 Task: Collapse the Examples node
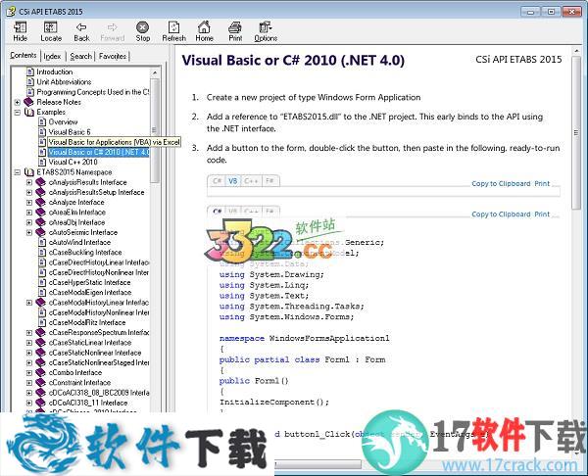click(18, 112)
